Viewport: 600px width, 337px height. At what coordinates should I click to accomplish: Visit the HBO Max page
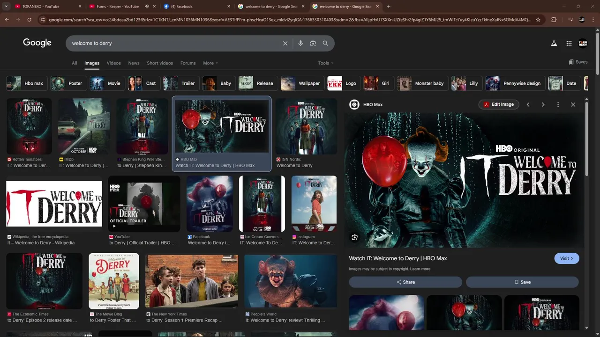[567, 258]
